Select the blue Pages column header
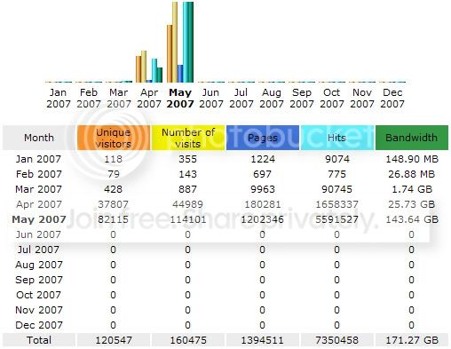Screen dimensions: 451x349 [263, 138]
